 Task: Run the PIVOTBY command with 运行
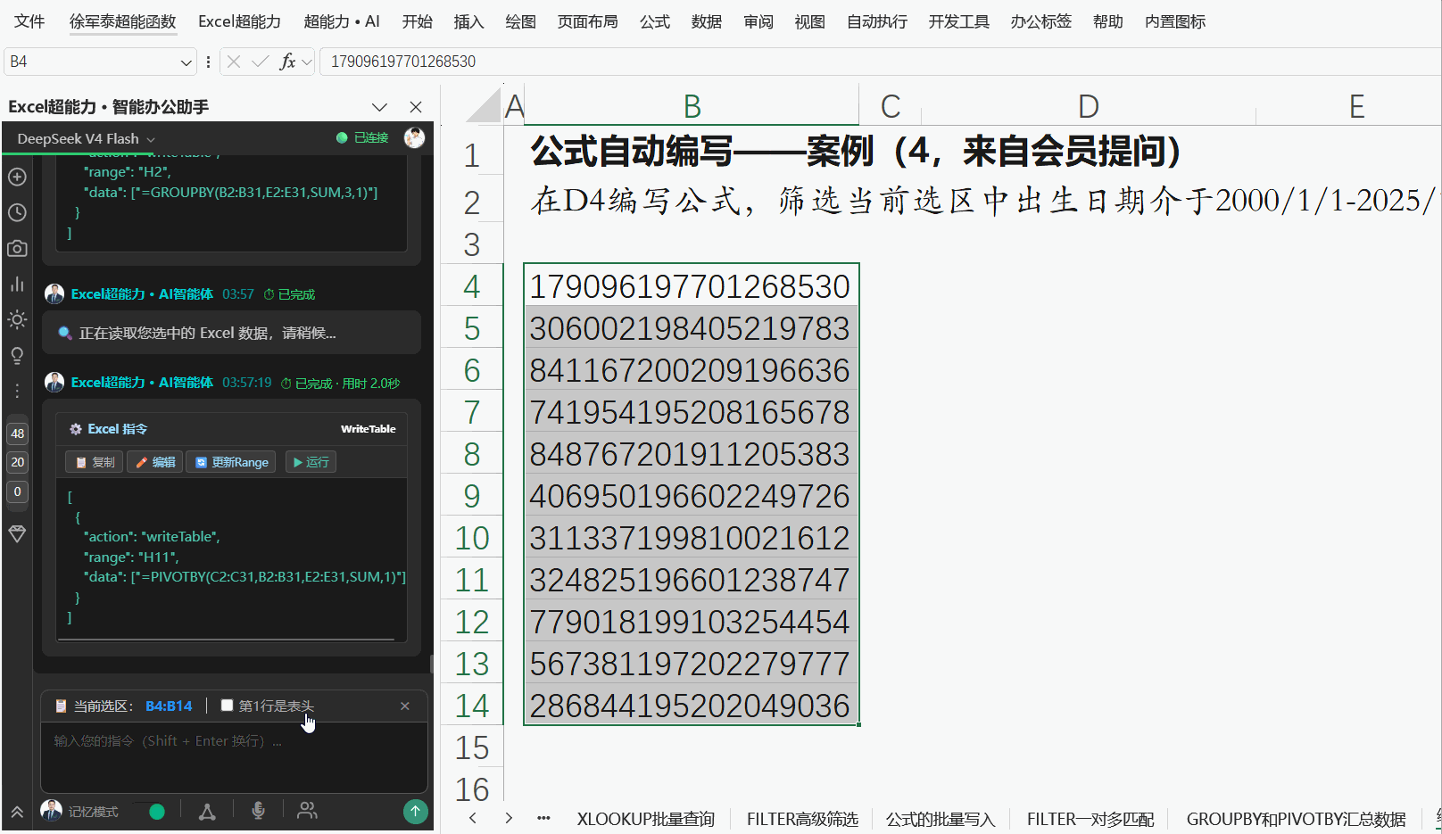[311, 462]
